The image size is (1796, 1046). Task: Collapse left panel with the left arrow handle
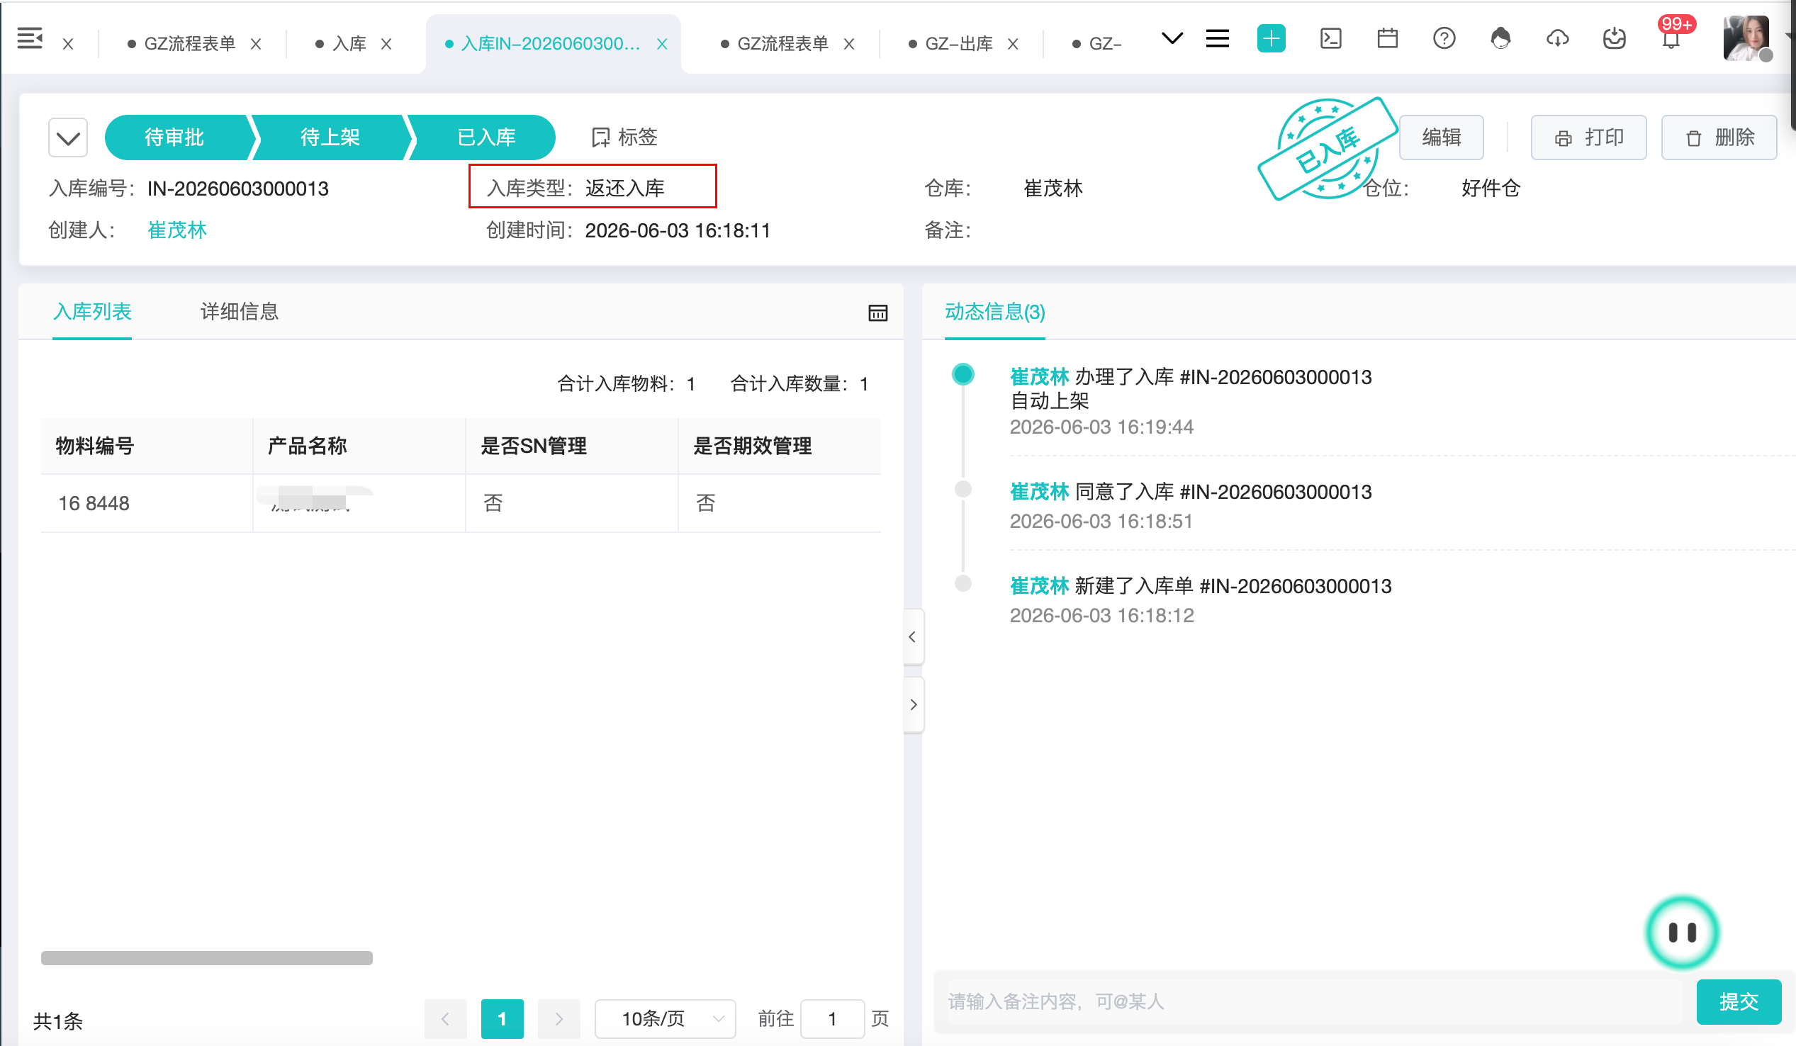pos(913,637)
